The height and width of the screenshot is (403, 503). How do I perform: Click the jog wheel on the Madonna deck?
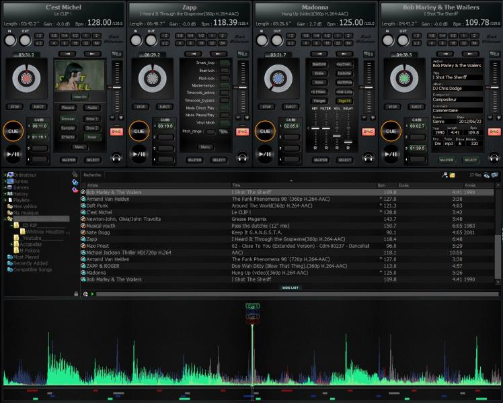278,79
